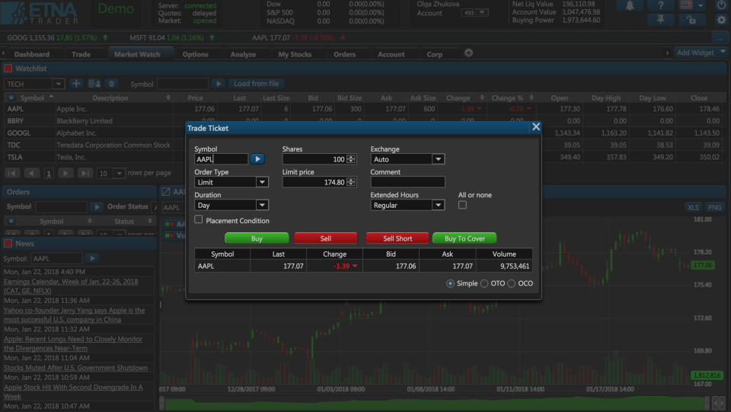Screen dimensions: 731x412
Task: Open the notifications bell icon
Action: click(x=630, y=5)
